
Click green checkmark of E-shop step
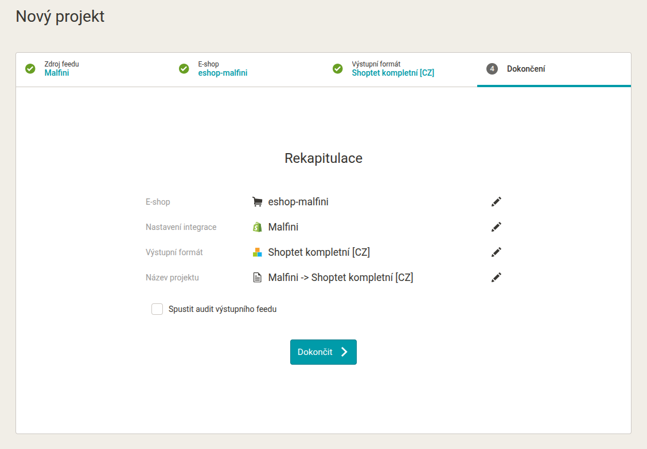[184, 68]
